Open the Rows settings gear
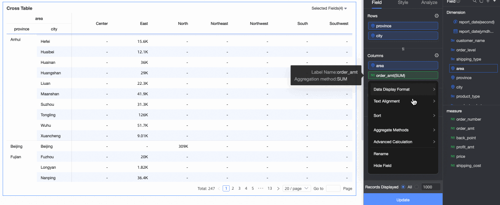Image resolution: width=500 pixels, height=205 pixels. (436, 16)
